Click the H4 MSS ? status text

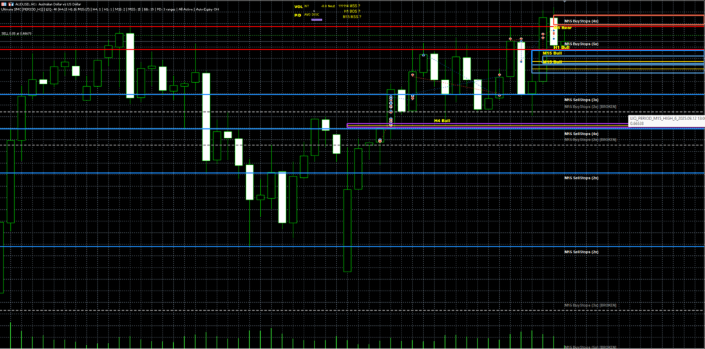click(352, 6)
